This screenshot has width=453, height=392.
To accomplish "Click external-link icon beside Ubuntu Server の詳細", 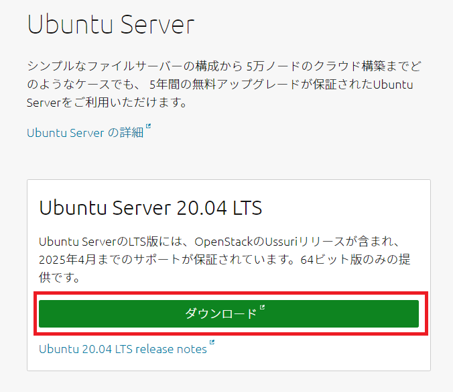I will pyautogui.click(x=148, y=126).
